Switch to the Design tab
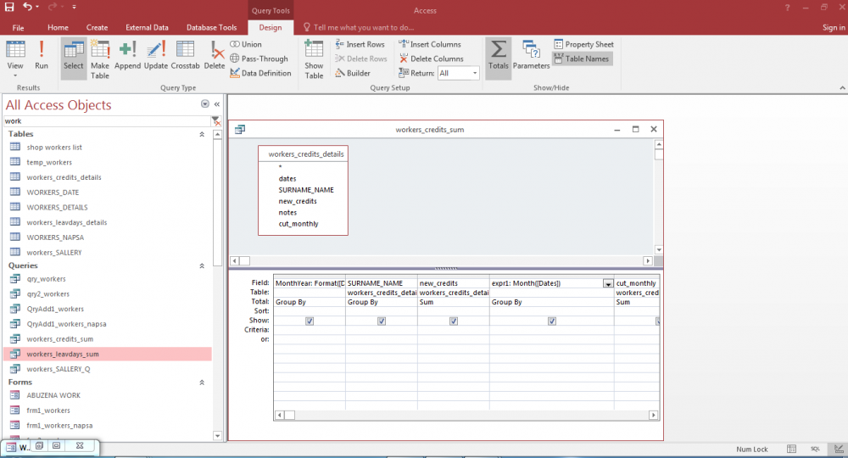 pos(271,28)
